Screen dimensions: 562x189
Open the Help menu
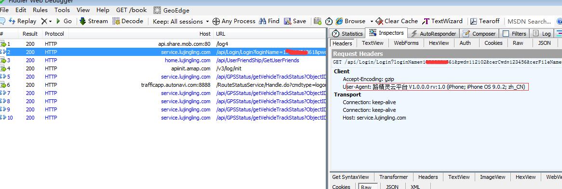click(x=103, y=10)
